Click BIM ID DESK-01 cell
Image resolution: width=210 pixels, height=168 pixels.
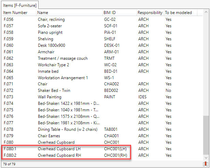point(112,45)
